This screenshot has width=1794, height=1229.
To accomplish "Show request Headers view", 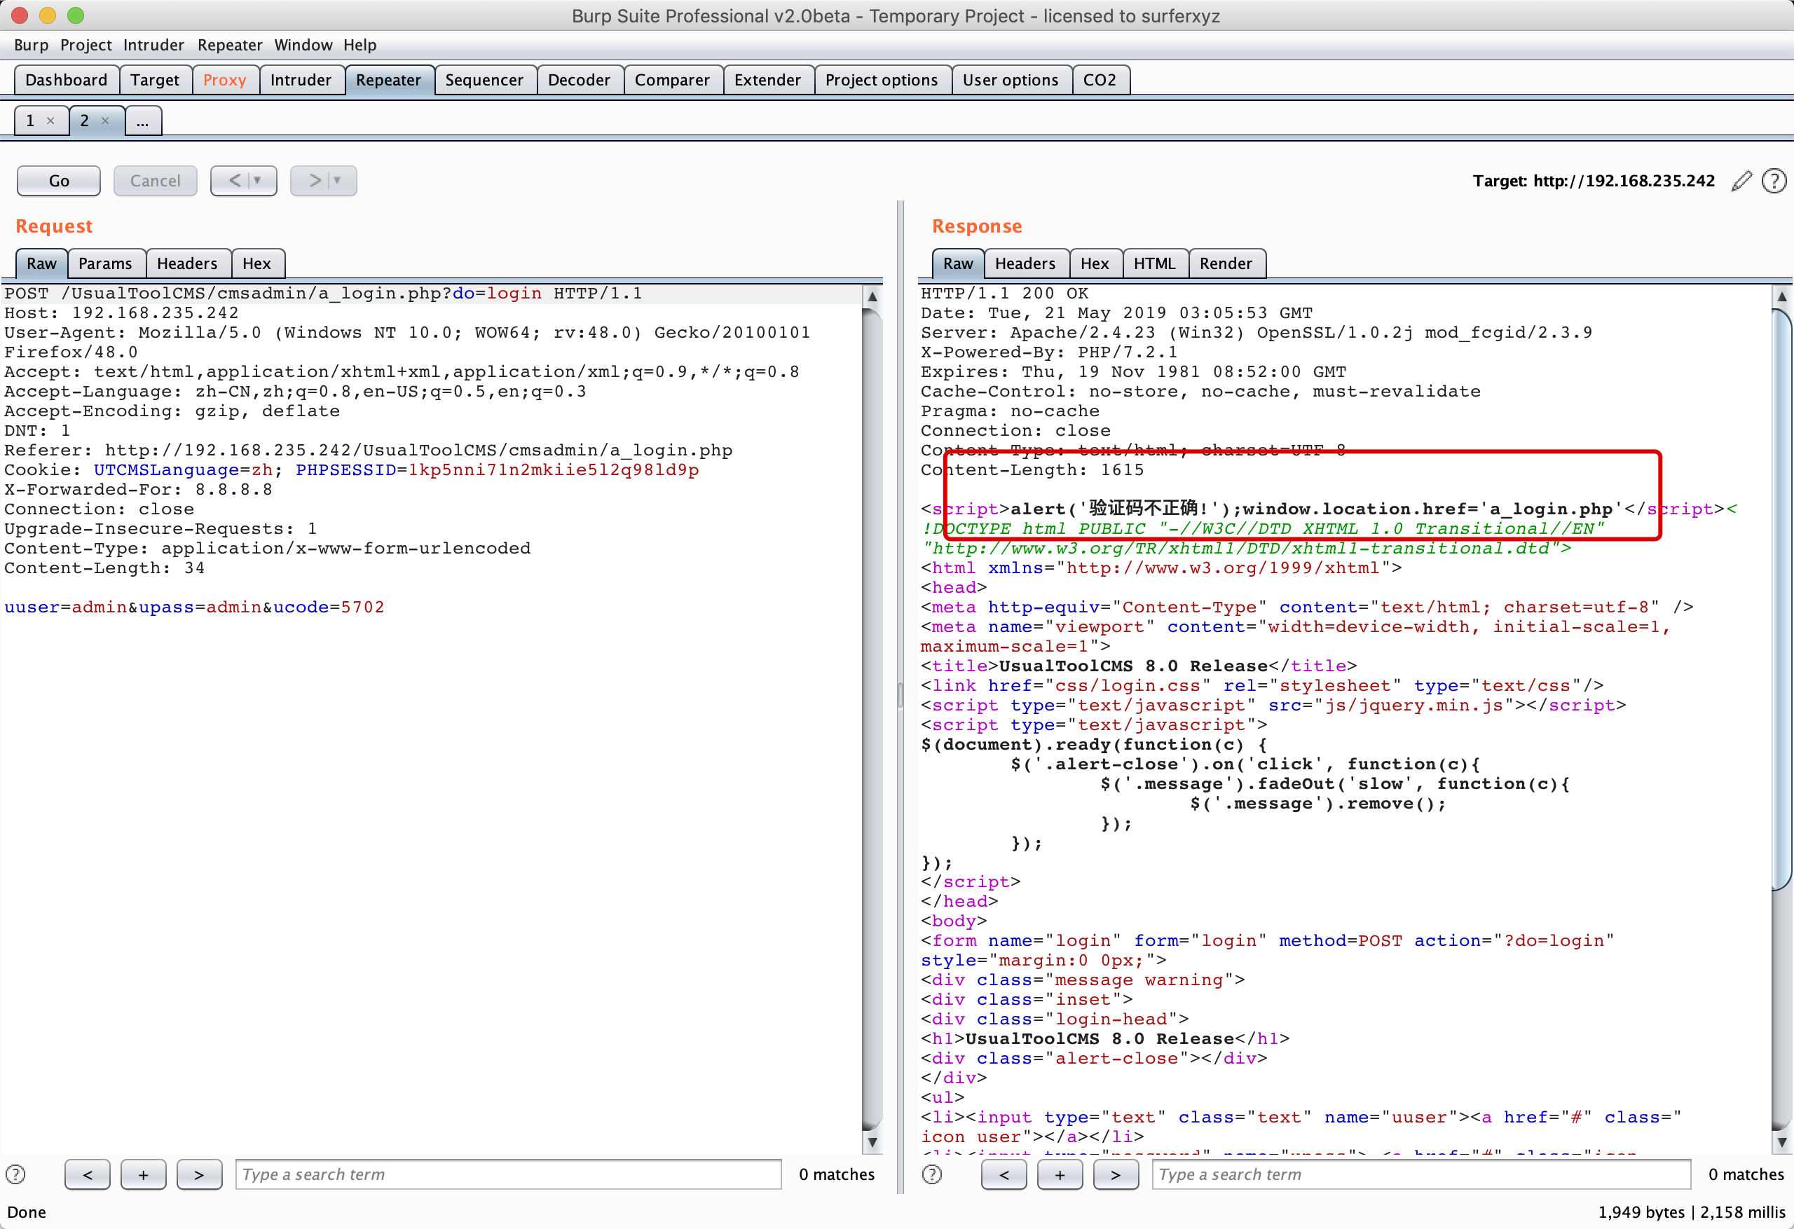I will (x=188, y=264).
